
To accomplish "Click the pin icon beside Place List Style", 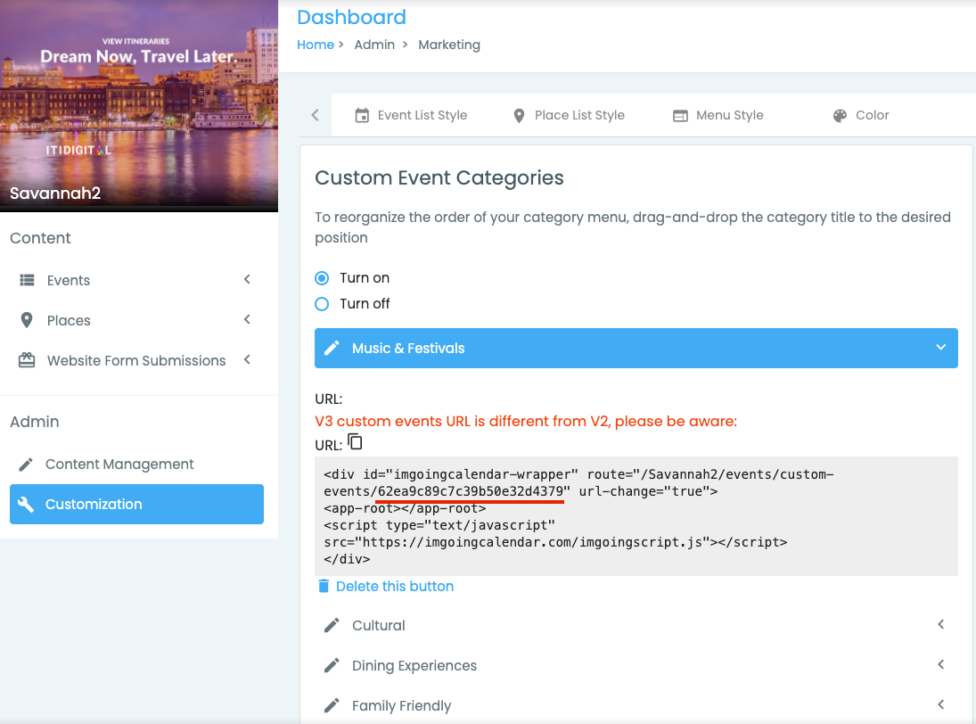I will pyautogui.click(x=519, y=116).
